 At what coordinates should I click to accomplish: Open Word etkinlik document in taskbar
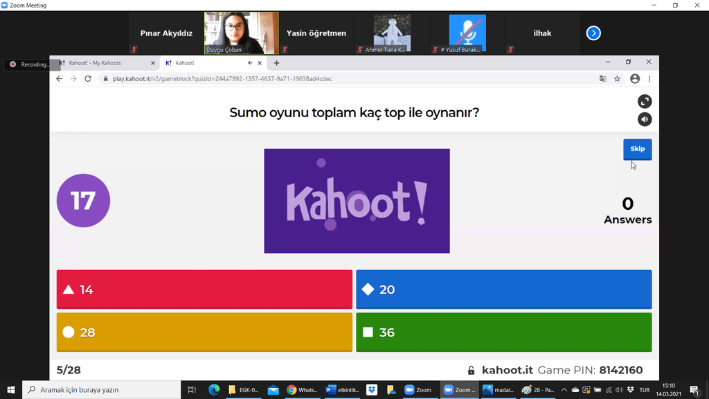coord(342,389)
